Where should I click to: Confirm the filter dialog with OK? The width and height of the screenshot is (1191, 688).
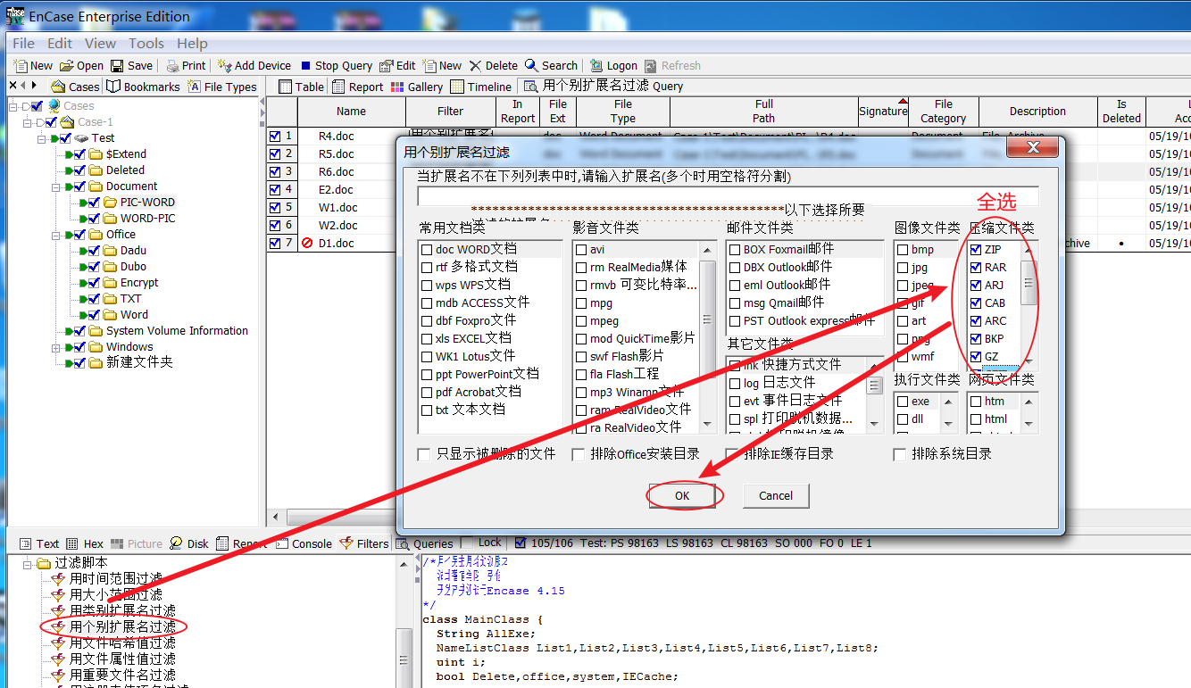[x=683, y=496]
